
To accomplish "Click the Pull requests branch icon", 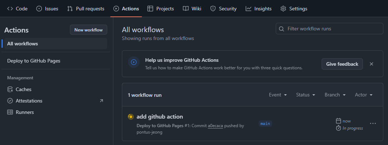I will 70,9.
